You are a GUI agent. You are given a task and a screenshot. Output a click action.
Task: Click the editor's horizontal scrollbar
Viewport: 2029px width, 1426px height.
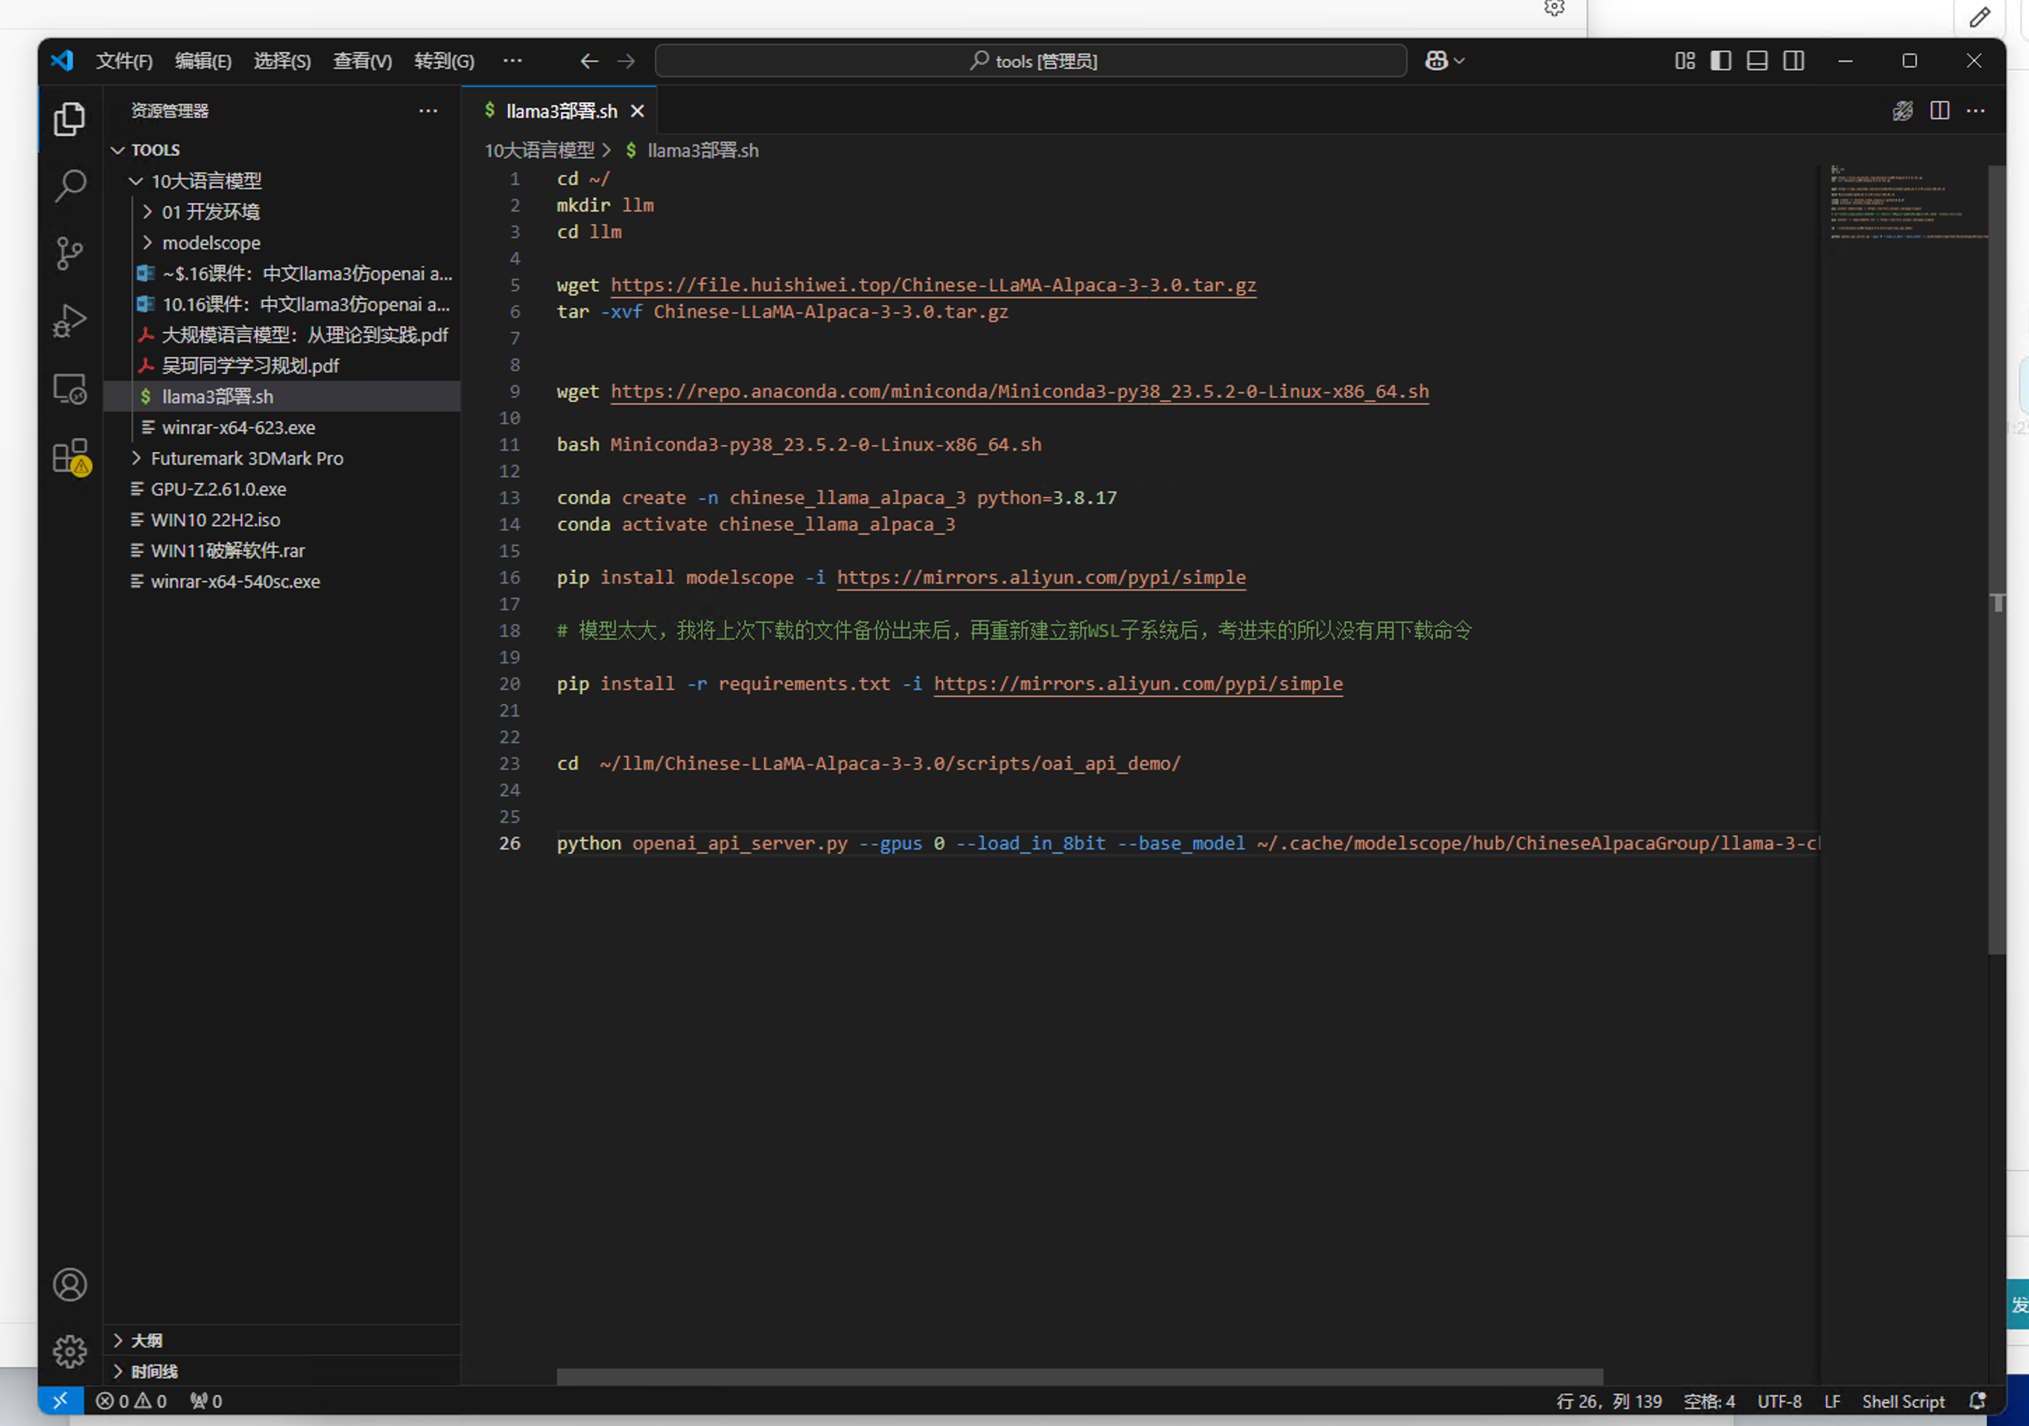pos(1079,1376)
